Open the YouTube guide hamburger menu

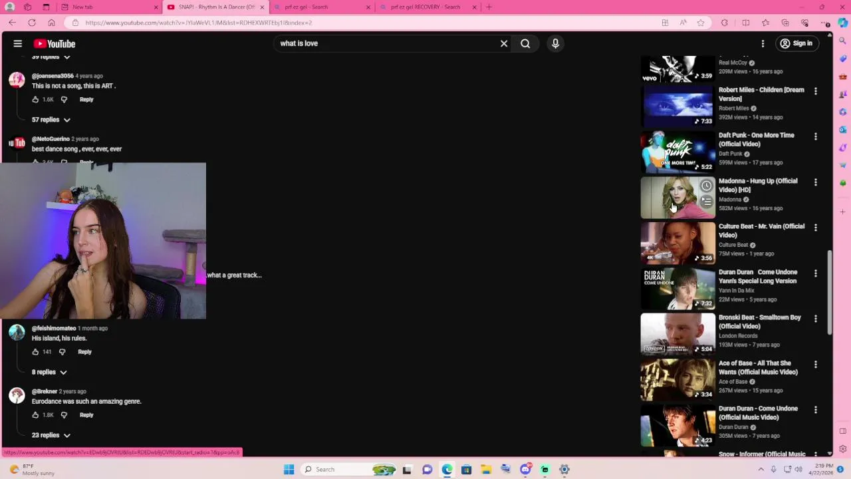point(18,44)
